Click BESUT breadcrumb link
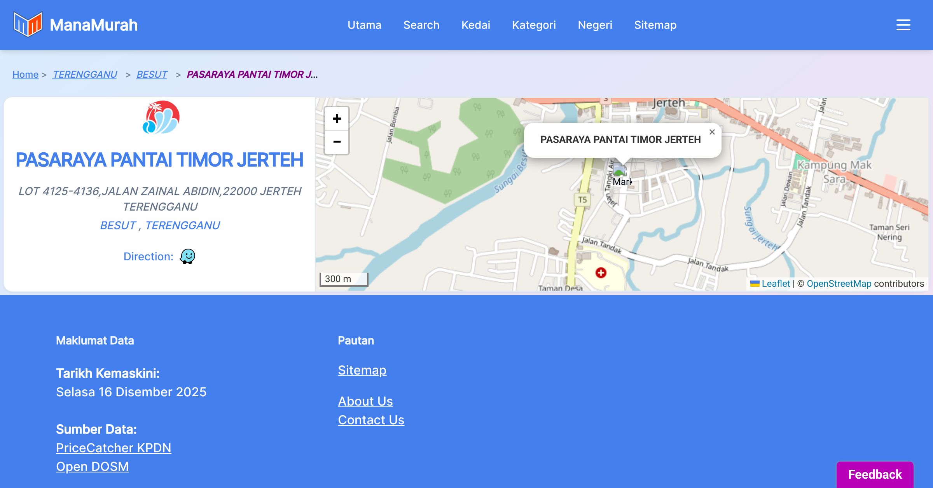933x488 pixels. click(152, 74)
